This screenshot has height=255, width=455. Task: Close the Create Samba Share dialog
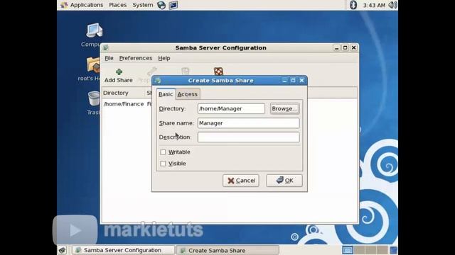click(301, 80)
